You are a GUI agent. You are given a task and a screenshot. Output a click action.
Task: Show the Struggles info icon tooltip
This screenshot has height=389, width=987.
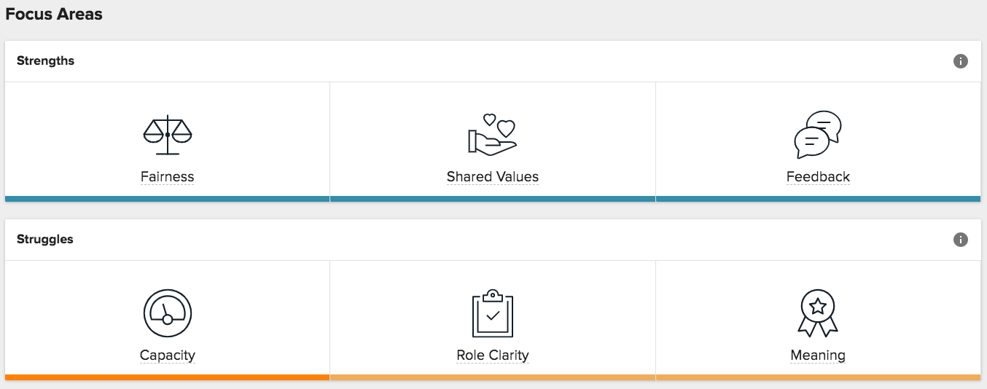[961, 240]
